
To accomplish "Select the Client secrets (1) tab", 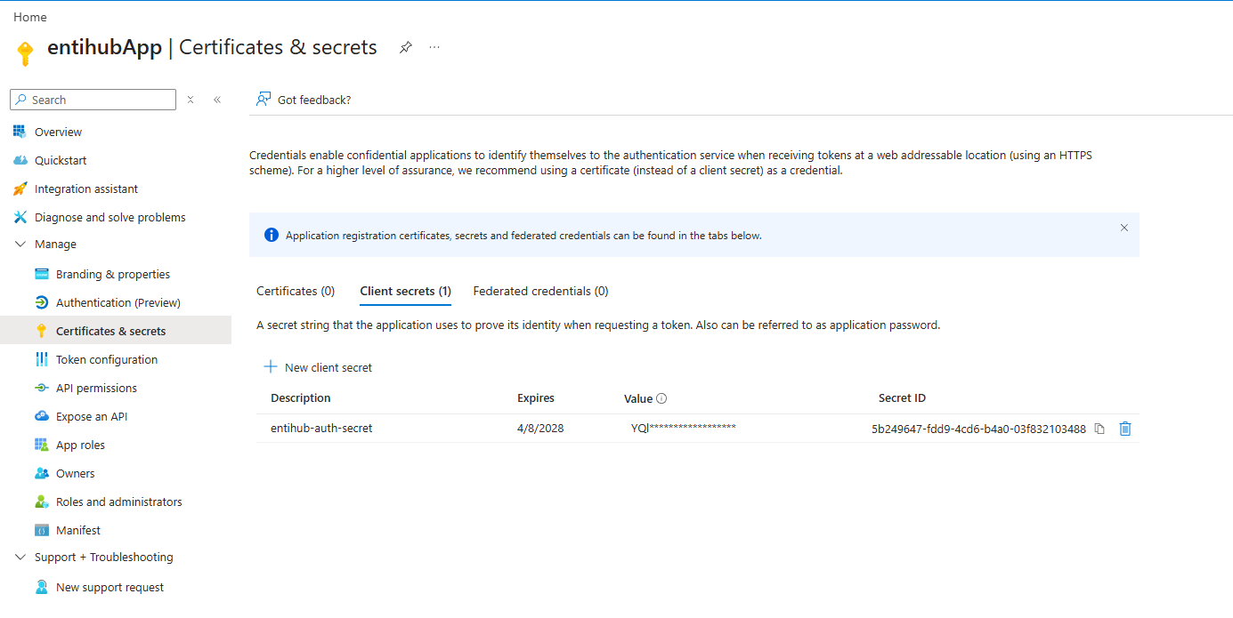I will pos(405,291).
